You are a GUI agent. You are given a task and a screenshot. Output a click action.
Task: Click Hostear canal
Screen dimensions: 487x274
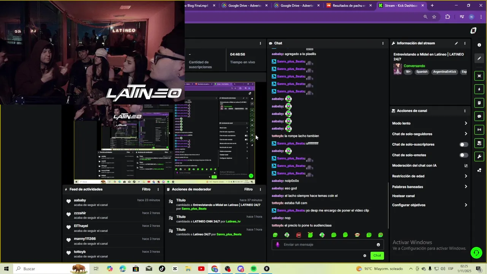pyautogui.click(x=403, y=196)
